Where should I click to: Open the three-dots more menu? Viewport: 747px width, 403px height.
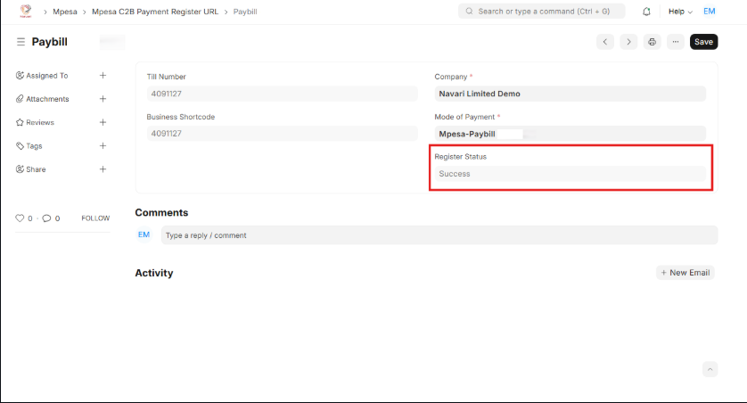[676, 42]
